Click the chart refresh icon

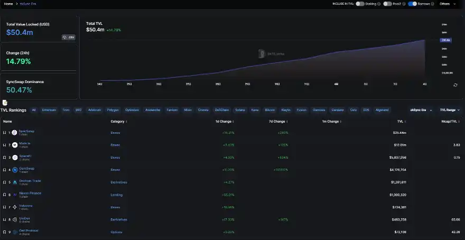click(x=455, y=85)
